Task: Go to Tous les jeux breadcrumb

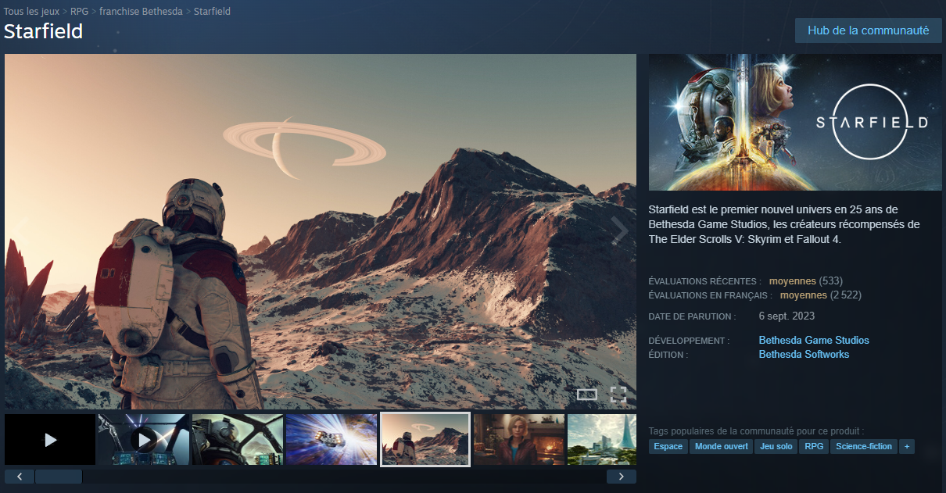Action: pyautogui.click(x=31, y=12)
